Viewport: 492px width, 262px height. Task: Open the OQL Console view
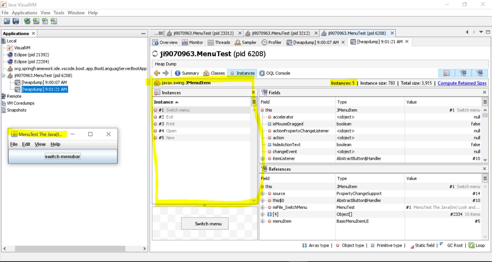click(x=275, y=73)
